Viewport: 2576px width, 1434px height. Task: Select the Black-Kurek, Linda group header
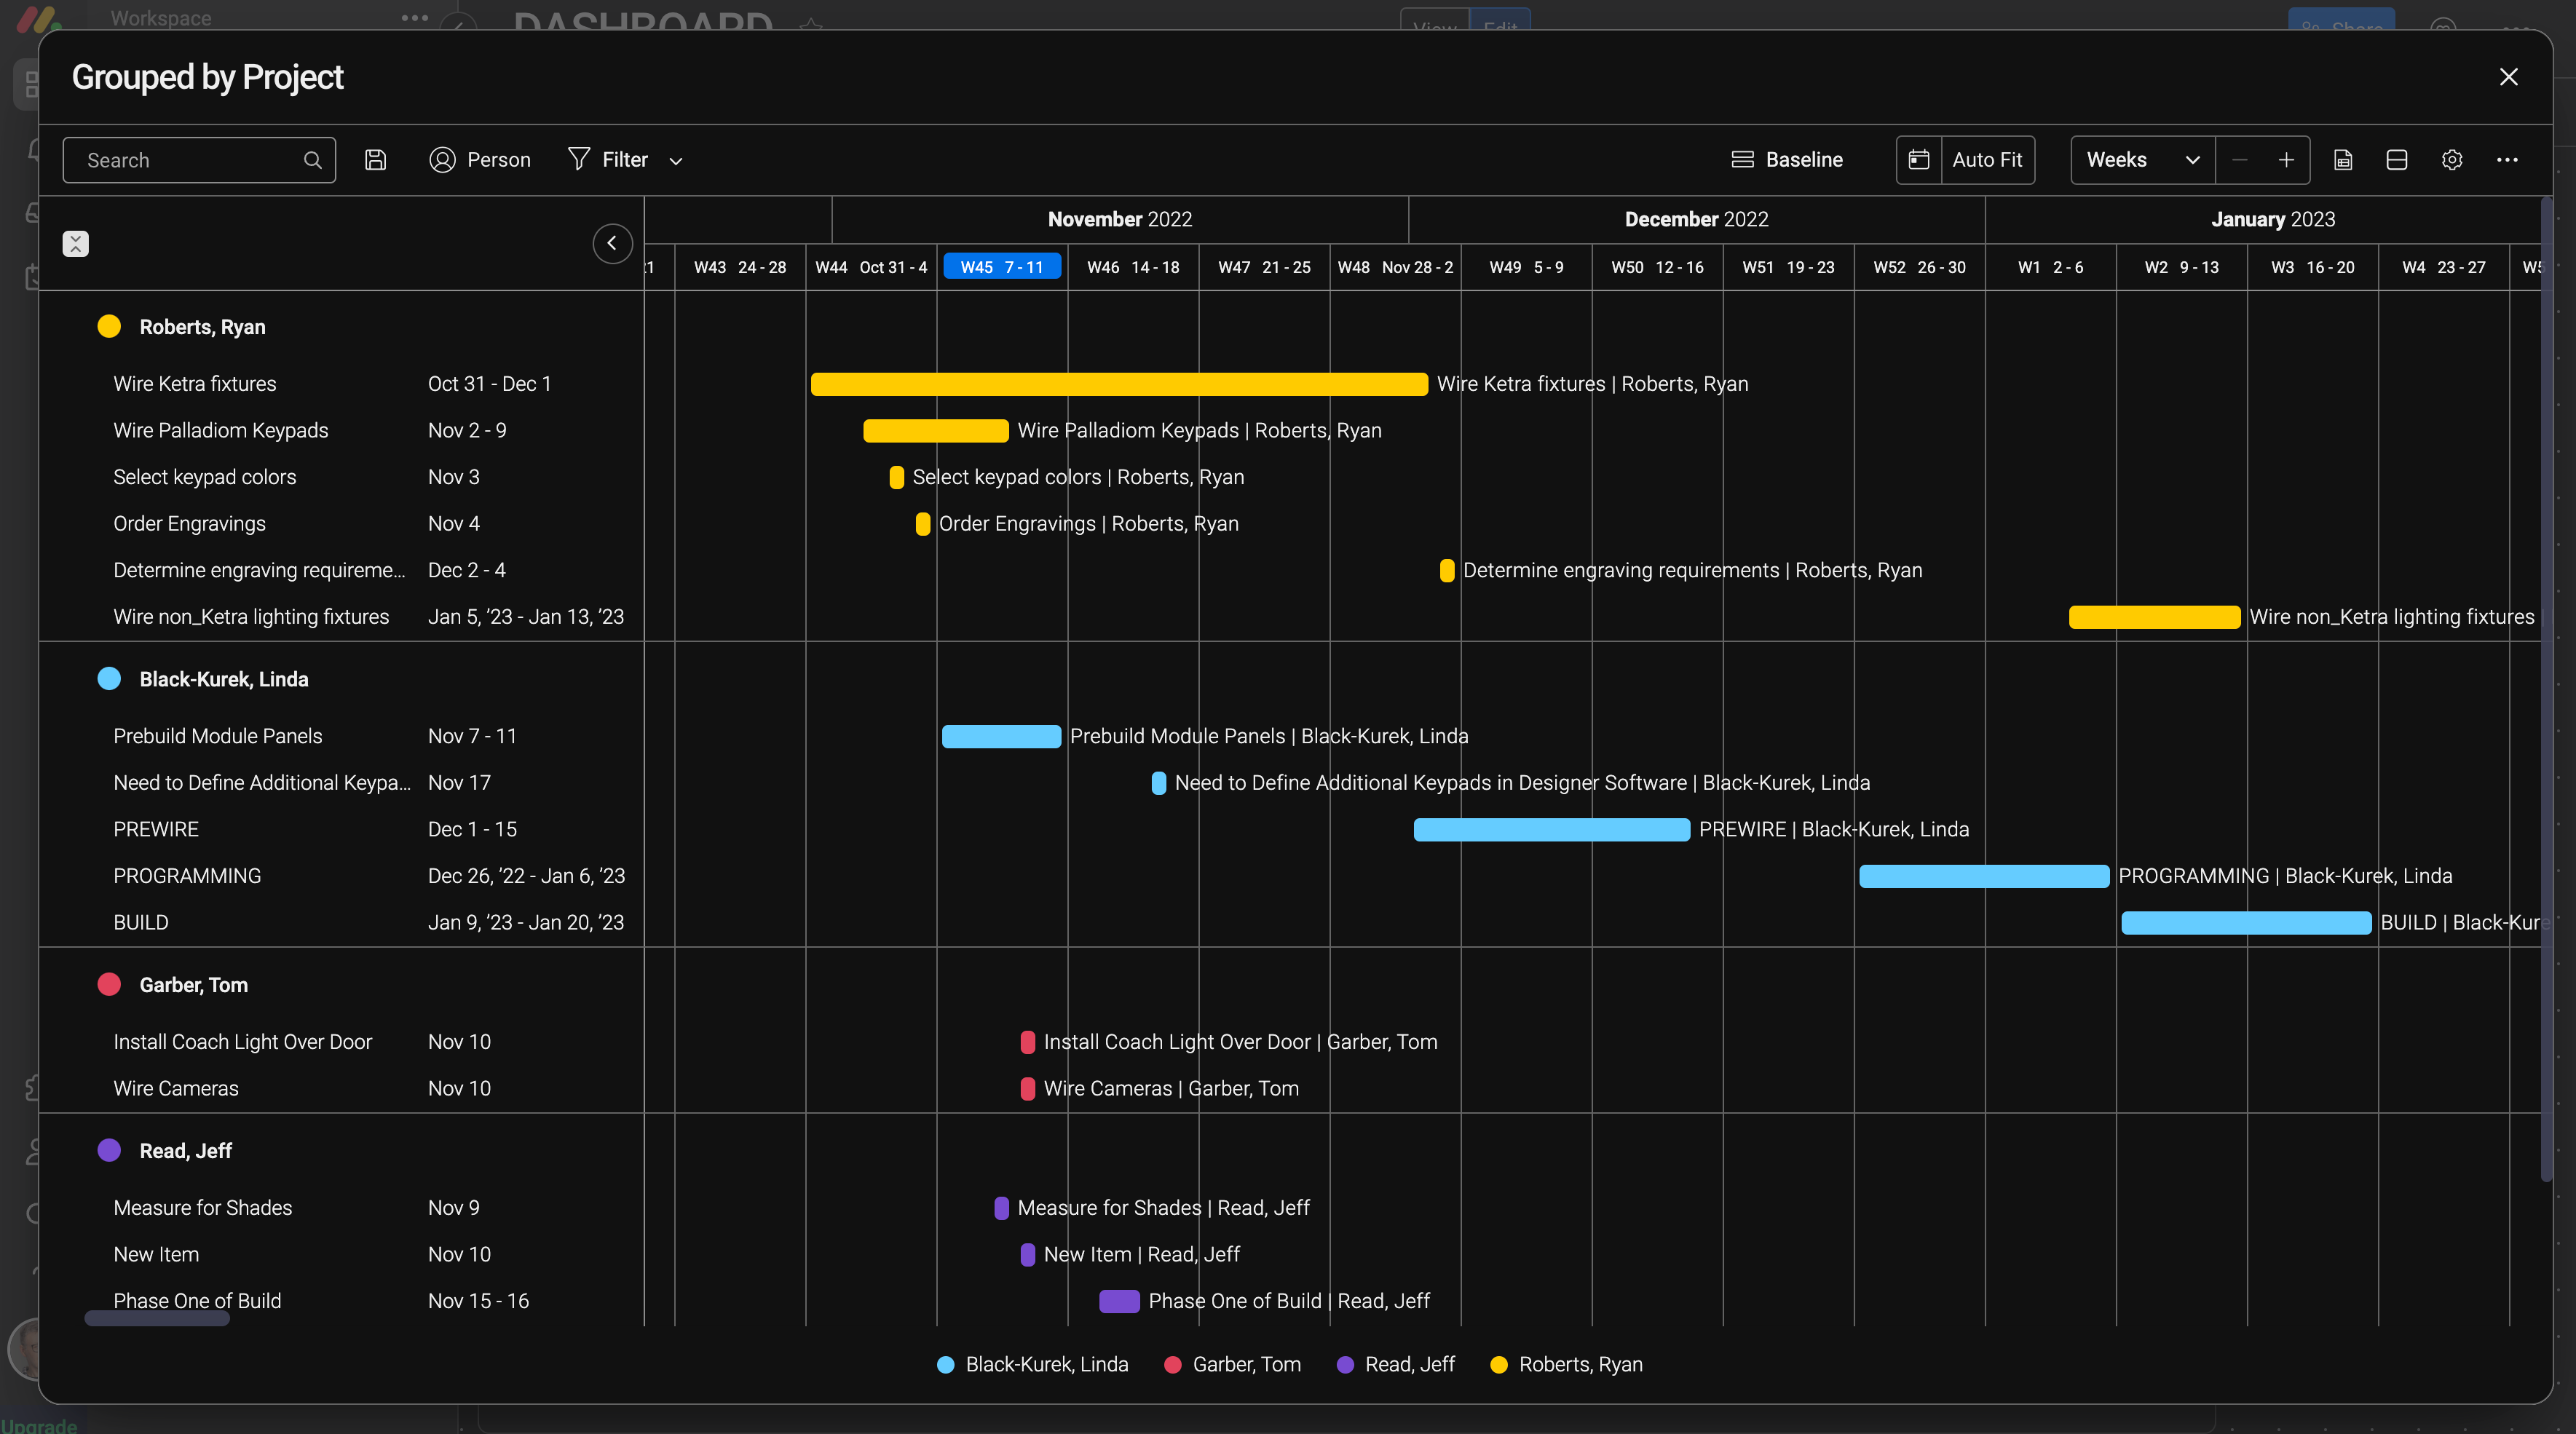click(x=224, y=679)
